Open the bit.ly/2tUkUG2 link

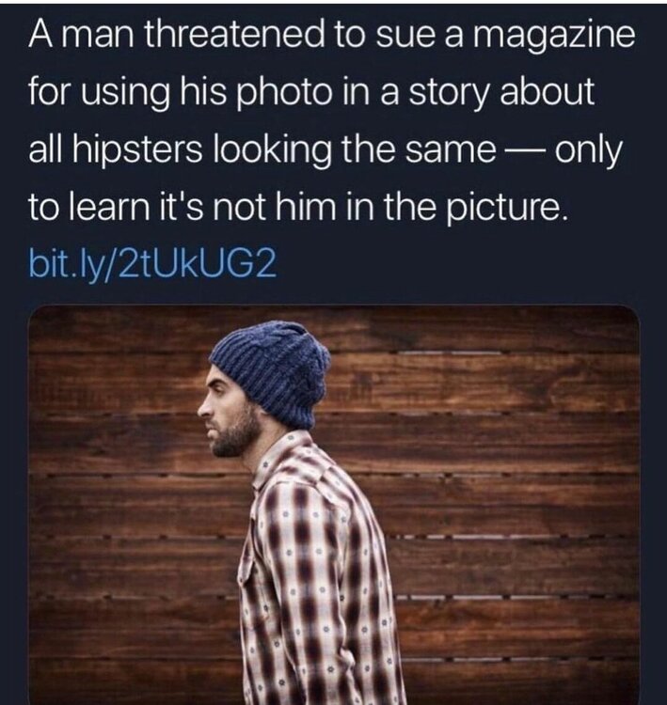tap(152, 265)
